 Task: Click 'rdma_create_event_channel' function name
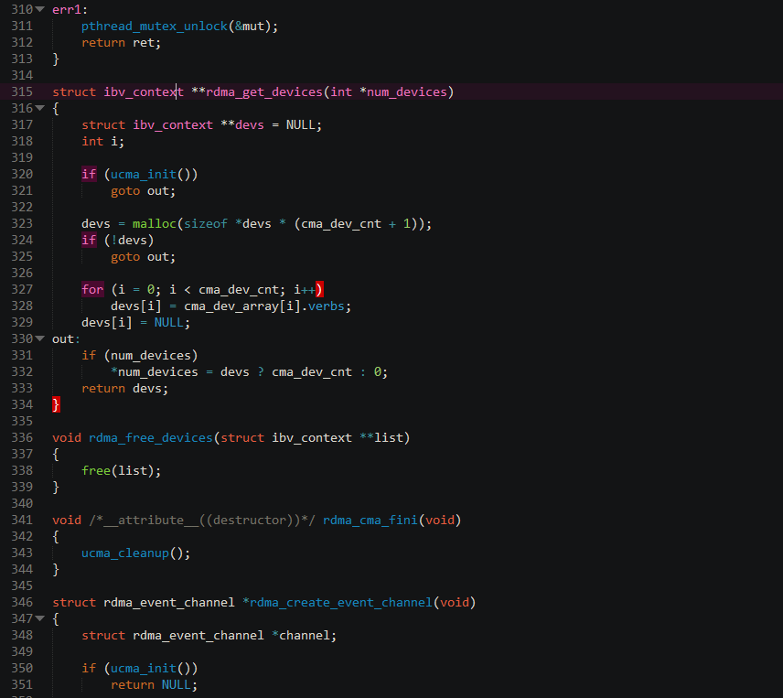point(340,603)
